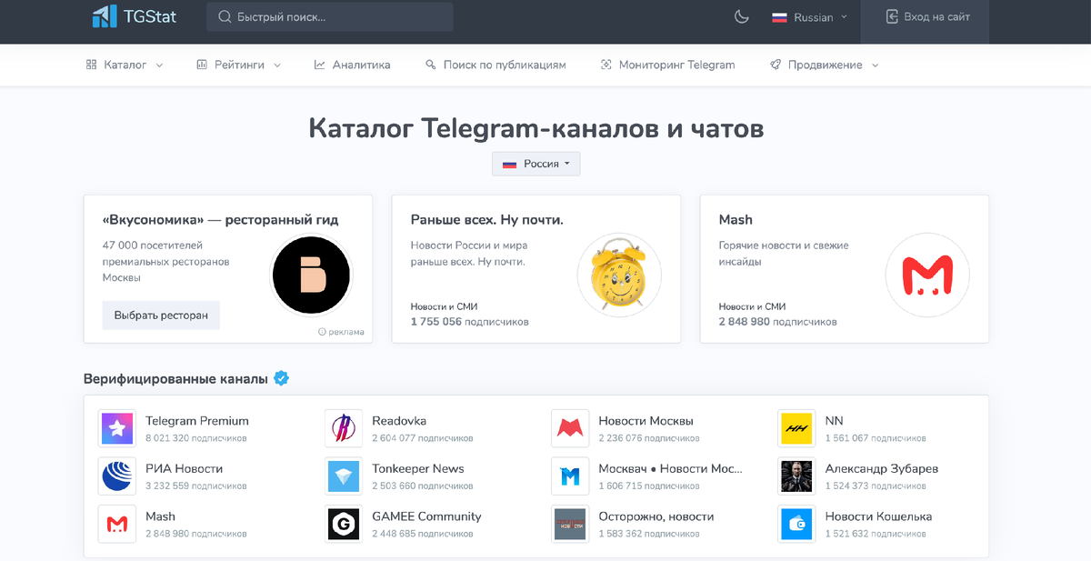Click the Tonkeeper News diamond icon
The height and width of the screenshot is (561, 1091).
pyautogui.click(x=344, y=476)
